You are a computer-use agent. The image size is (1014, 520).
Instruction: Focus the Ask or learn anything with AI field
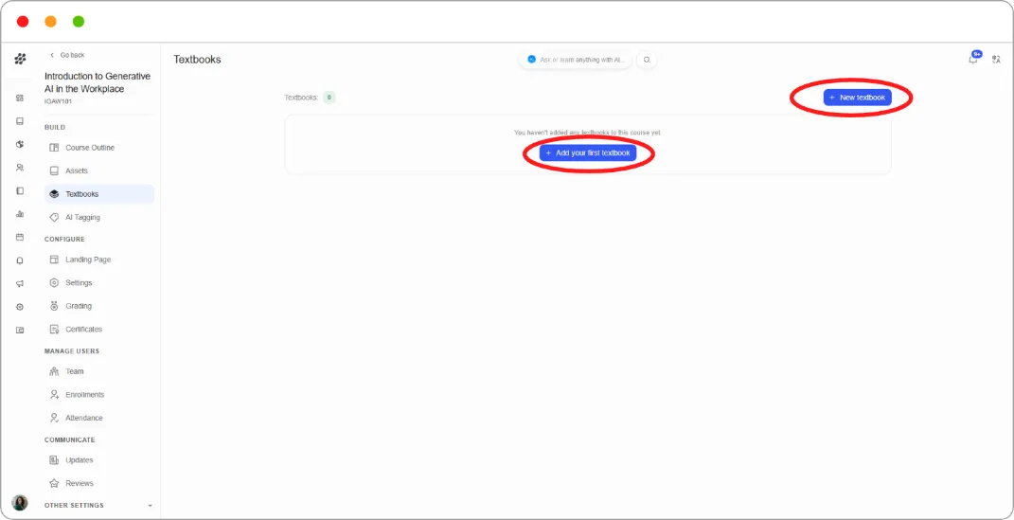[575, 60]
